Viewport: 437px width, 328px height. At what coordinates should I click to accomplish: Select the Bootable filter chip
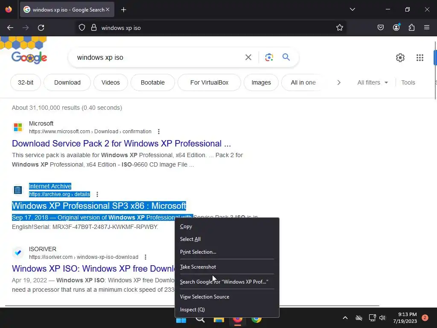(153, 82)
